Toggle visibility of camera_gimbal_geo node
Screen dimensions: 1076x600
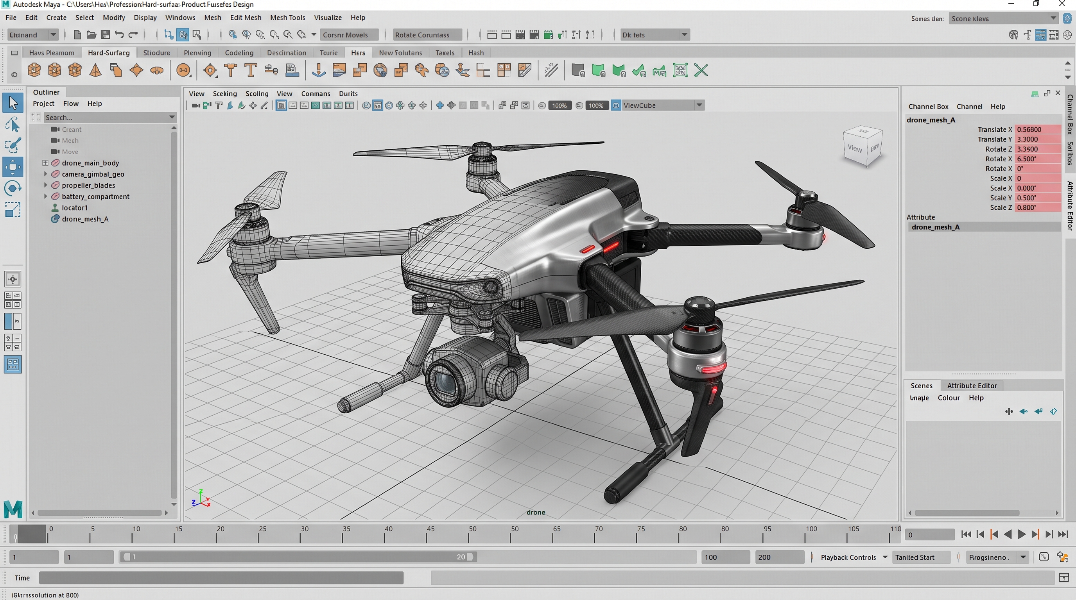coord(55,174)
